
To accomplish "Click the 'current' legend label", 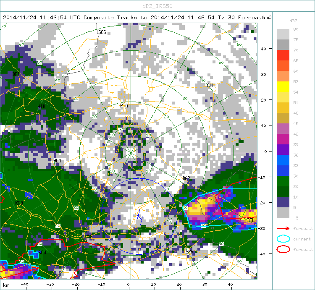I will [302, 239].
